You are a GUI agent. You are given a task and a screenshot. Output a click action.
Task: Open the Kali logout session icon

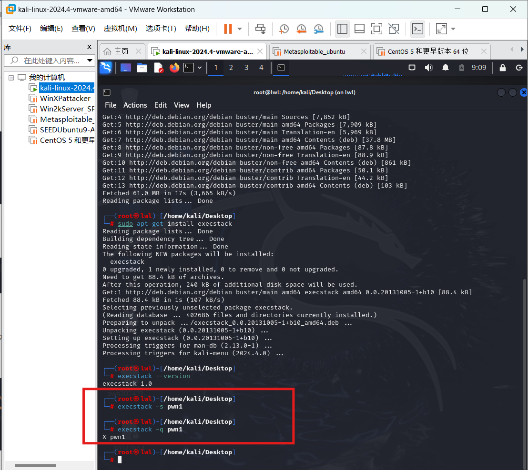pos(519,68)
